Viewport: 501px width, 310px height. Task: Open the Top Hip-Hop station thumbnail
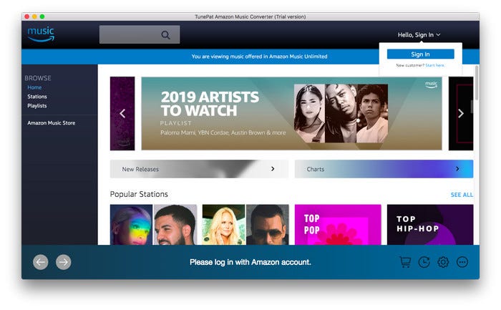pos(430,225)
